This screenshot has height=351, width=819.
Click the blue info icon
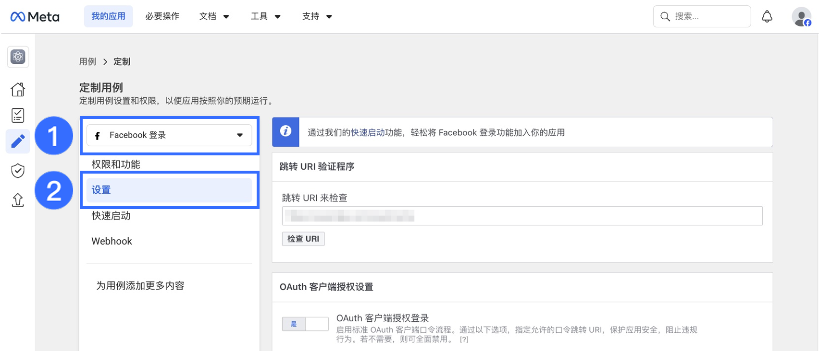point(285,131)
